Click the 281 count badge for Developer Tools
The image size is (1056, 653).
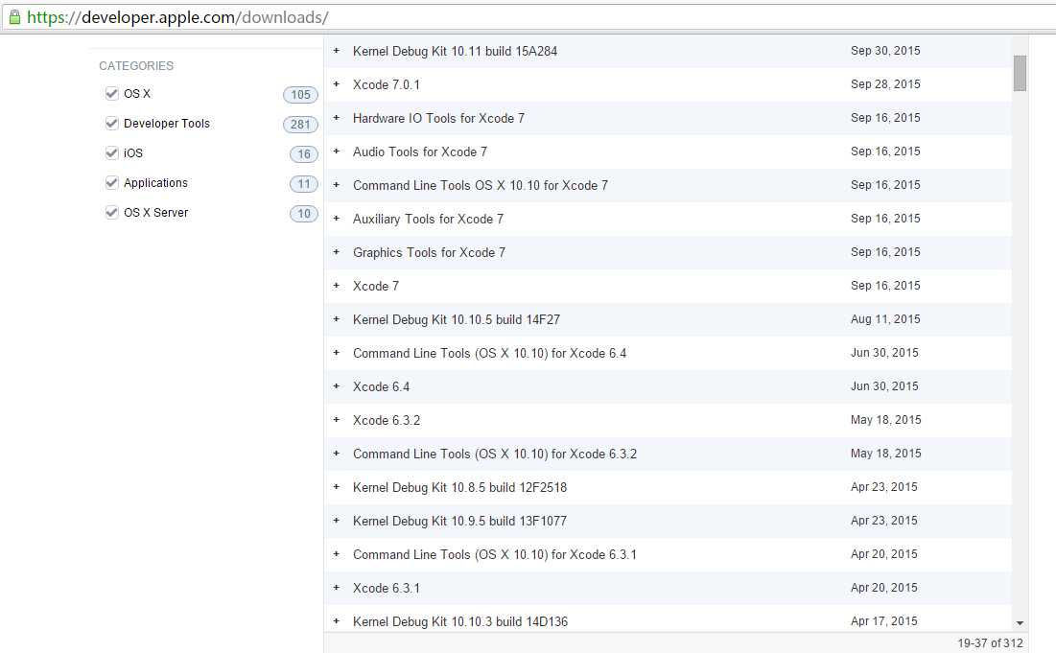tap(300, 125)
